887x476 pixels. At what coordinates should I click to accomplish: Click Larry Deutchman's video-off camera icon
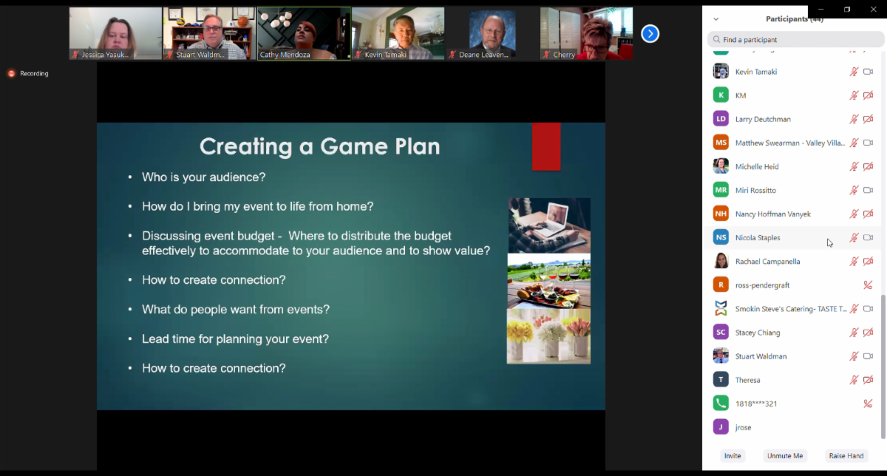point(869,119)
